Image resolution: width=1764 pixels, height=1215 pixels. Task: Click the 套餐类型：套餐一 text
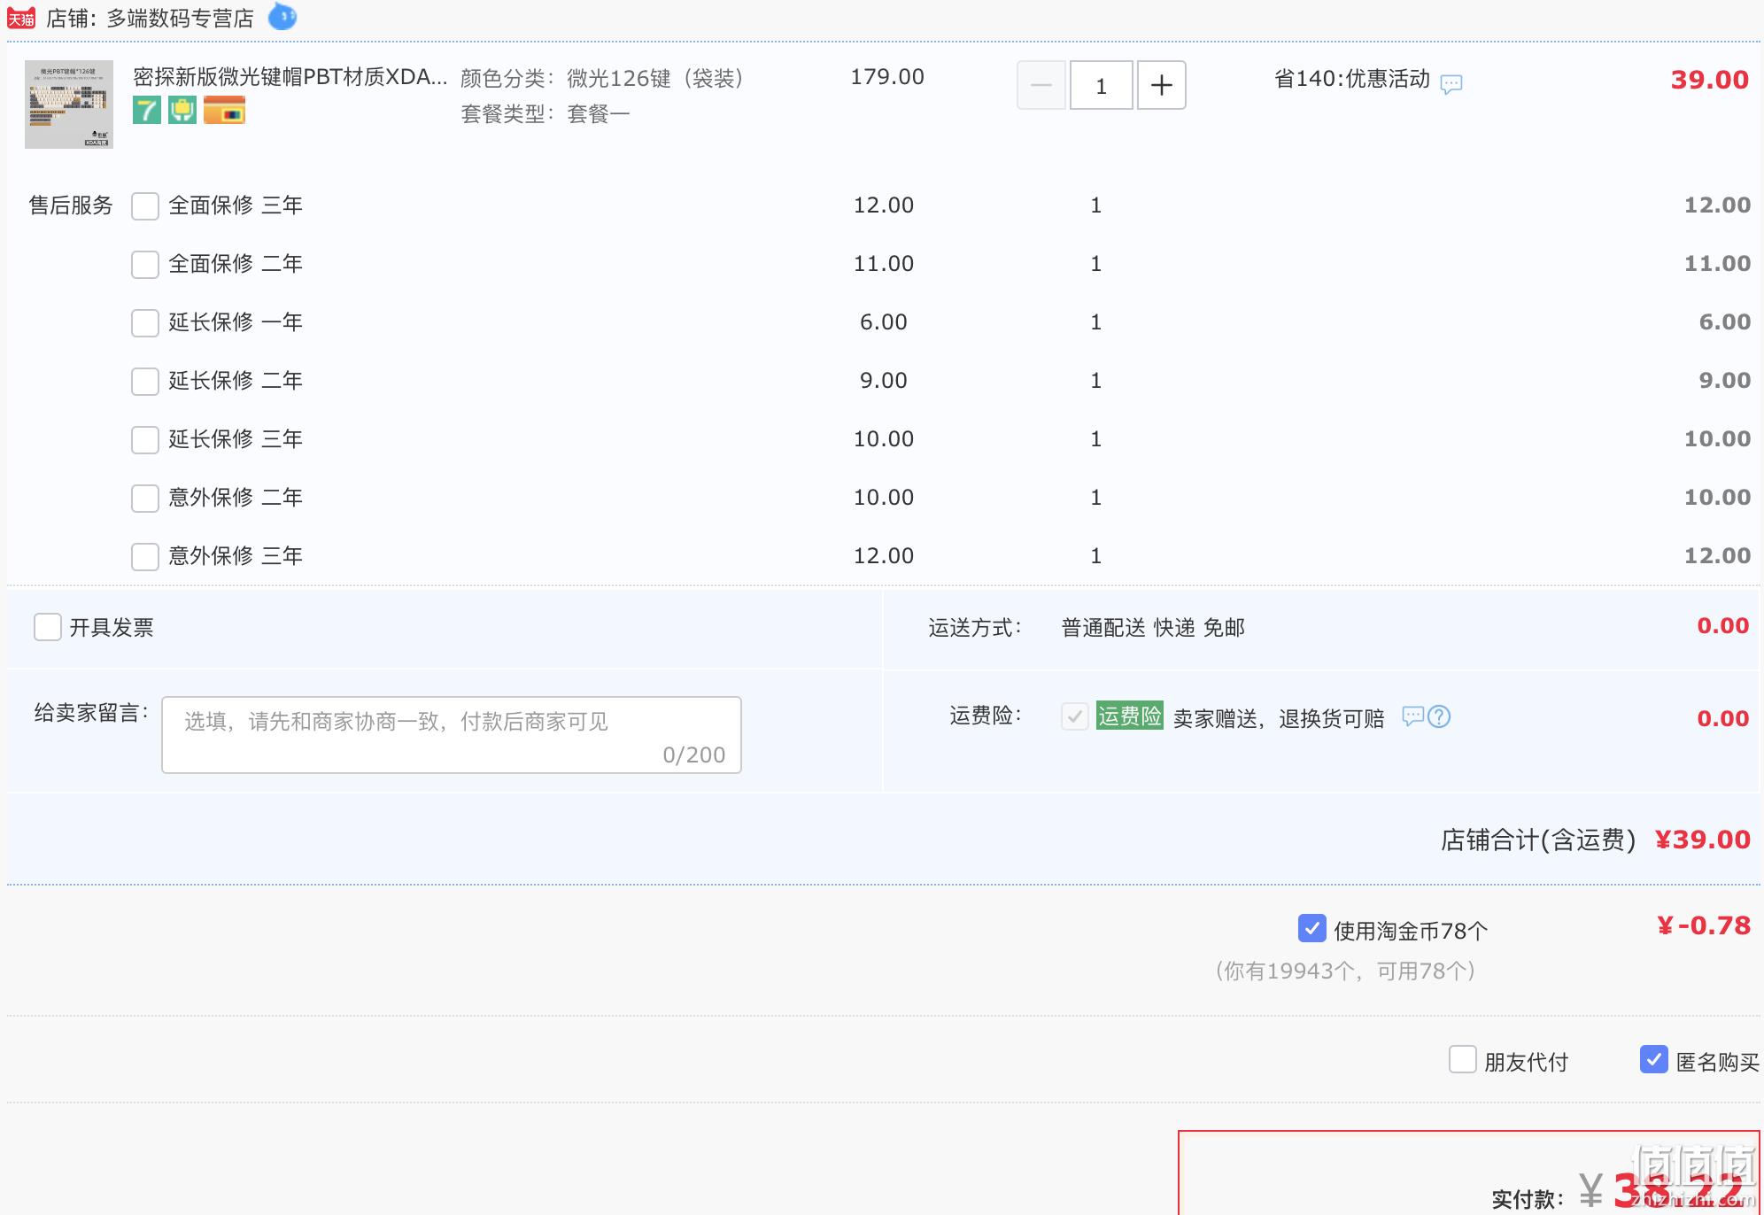(x=545, y=114)
